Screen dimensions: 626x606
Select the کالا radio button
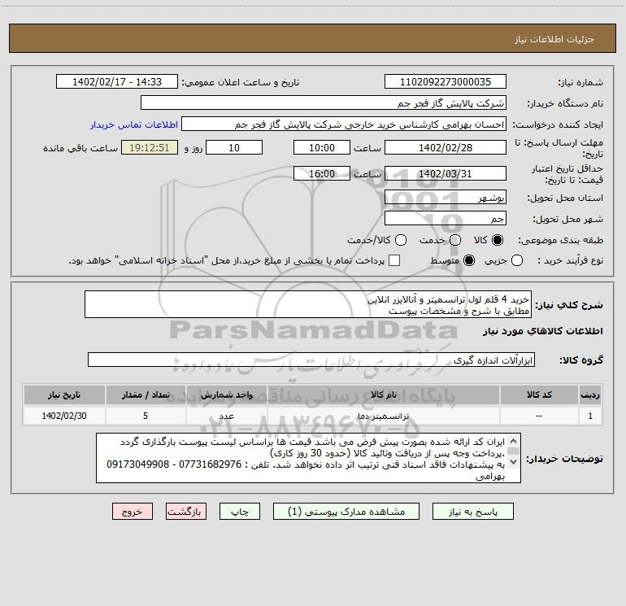(498, 240)
